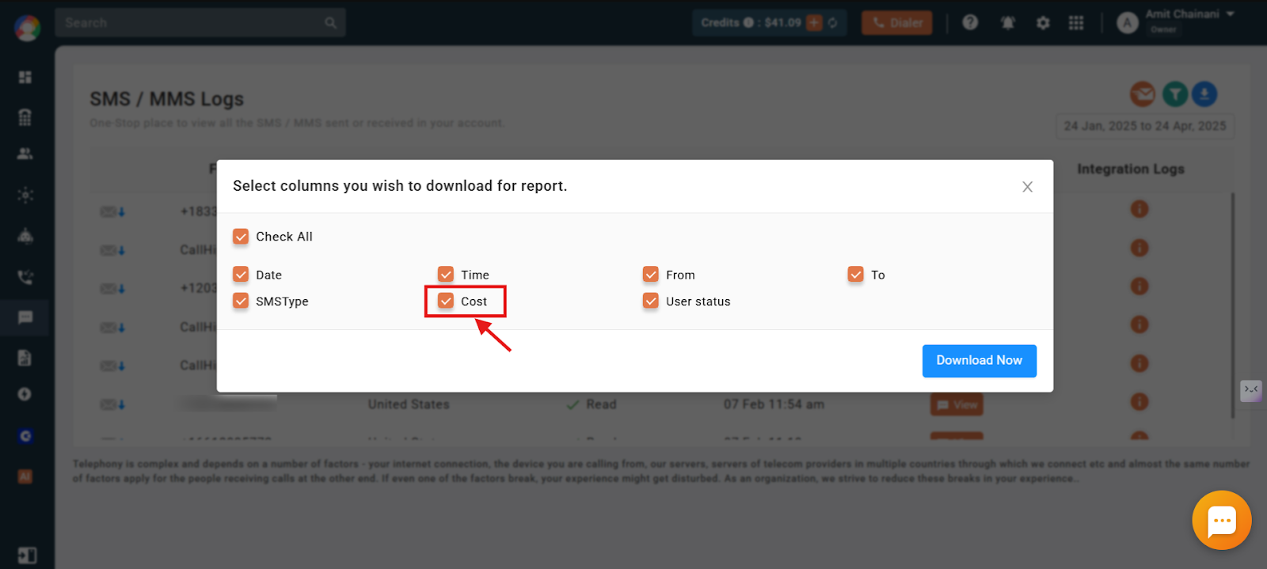
Task: Click the blue download report icon
Action: pos(1204,94)
